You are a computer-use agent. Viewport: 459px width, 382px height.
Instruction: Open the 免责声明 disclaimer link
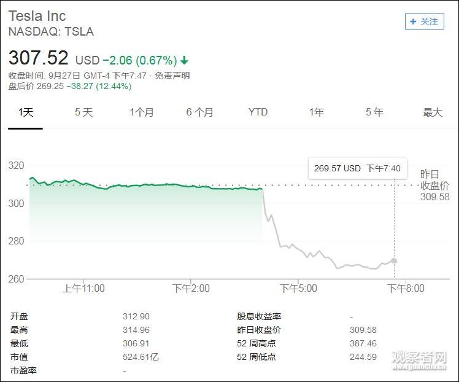click(x=172, y=76)
